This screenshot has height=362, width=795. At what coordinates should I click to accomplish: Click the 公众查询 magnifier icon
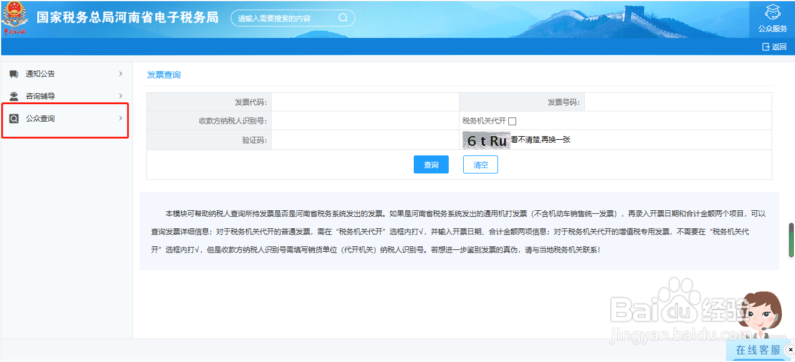click(13, 118)
